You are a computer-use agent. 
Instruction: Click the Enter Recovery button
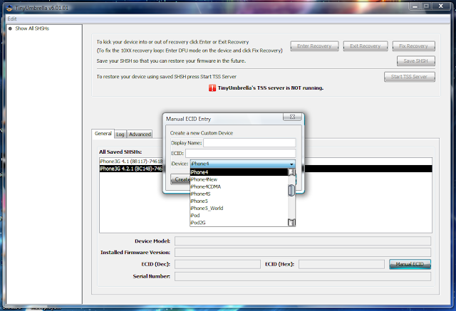coord(314,46)
